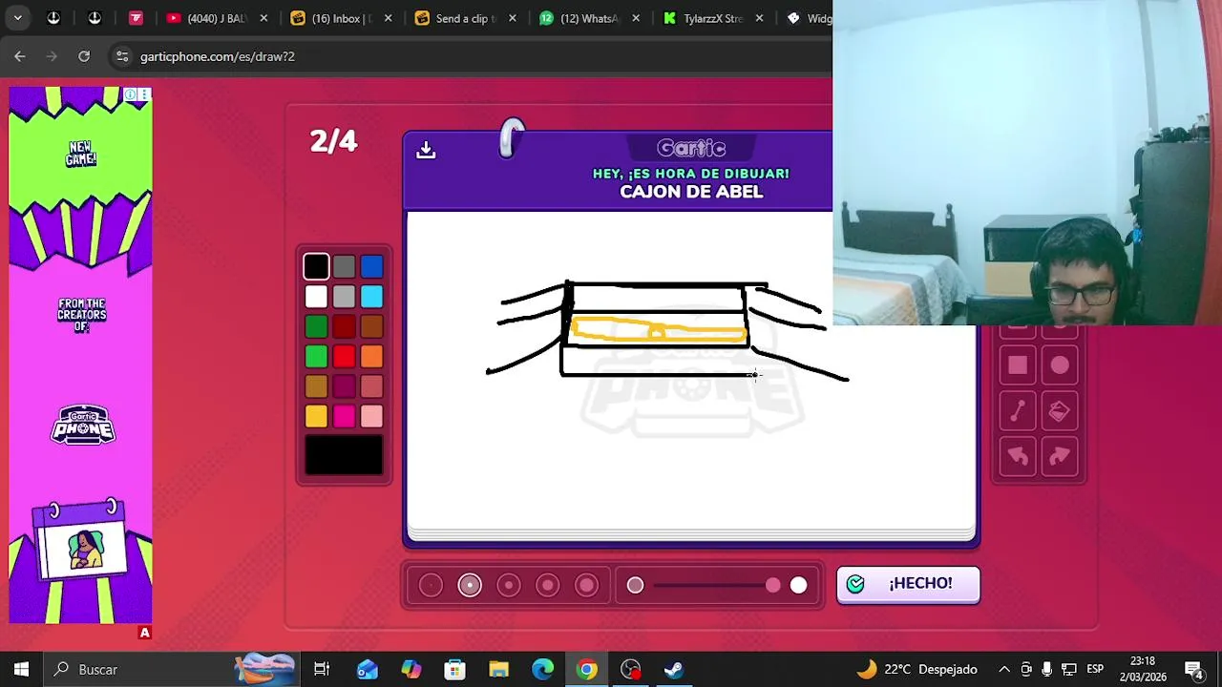Open Steam from the taskbar
Screen dimensions: 1222x687
coord(674,670)
